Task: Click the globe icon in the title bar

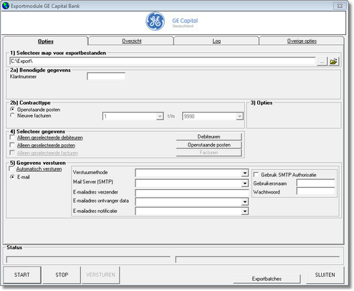Action: tap(6, 6)
